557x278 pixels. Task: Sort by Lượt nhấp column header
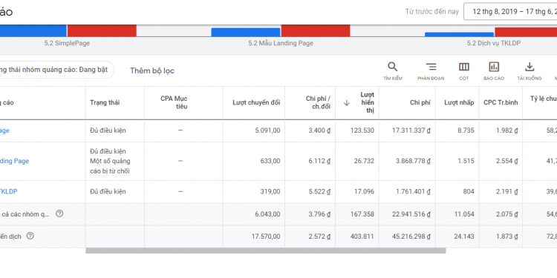[459, 103]
